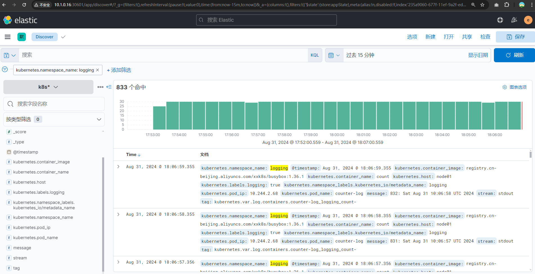Open the filter options circle icon
This screenshot has width=535, height=274.
5,69
